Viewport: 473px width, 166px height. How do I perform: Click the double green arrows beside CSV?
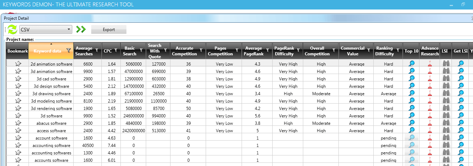pos(81,29)
